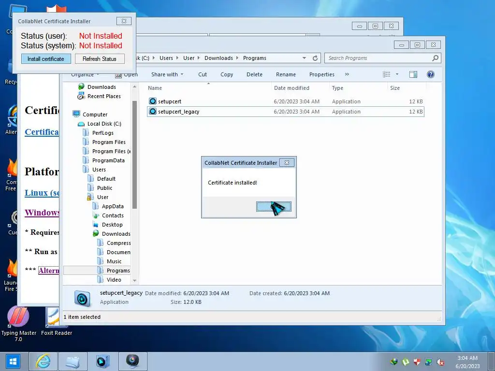Select Music folder in the tree
The image size is (495, 371).
[x=114, y=261]
